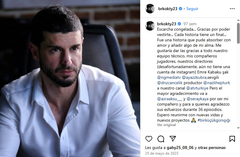Open the @seraykaya mention
This screenshot has width=240, height=157.
click(x=198, y=99)
